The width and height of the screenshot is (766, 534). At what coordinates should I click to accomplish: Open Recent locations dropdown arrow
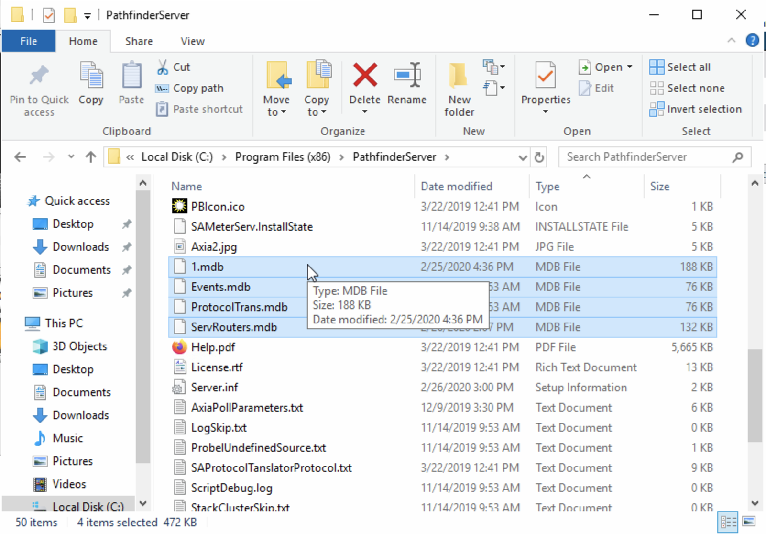tap(71, 157)
